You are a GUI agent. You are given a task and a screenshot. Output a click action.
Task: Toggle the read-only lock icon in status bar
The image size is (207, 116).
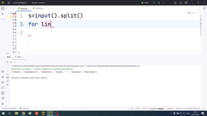(204, 109)
